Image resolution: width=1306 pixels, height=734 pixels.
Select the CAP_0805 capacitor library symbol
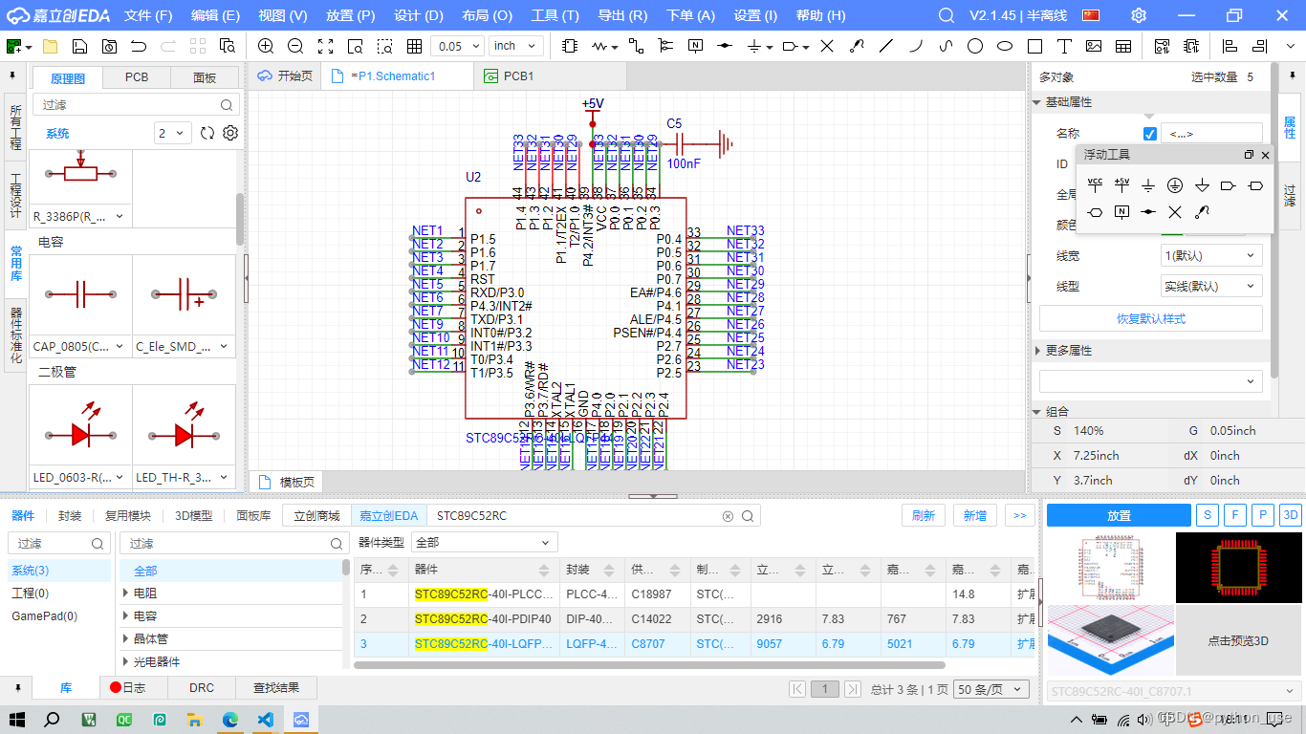[x=80, y=305]
